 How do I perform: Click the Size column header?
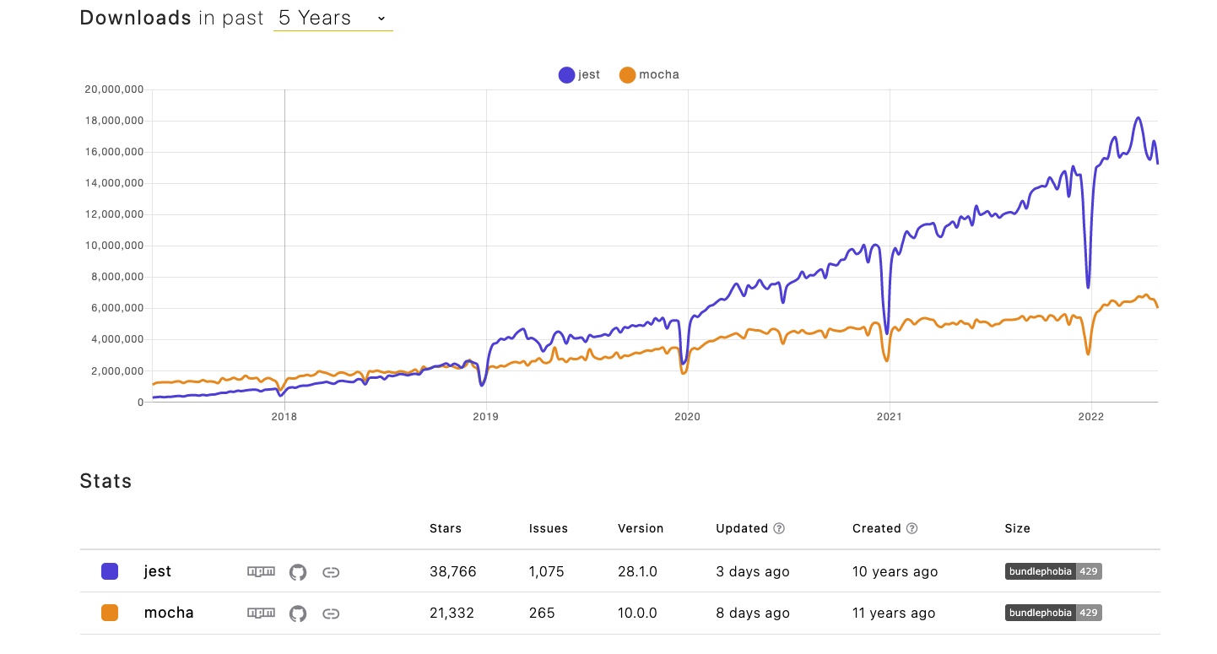tap(1017, 528)
